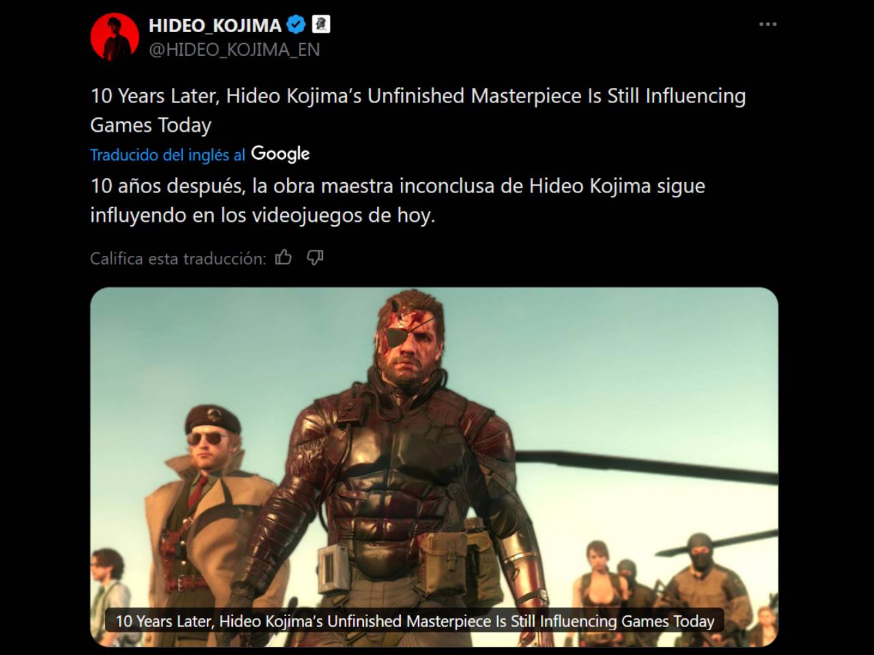
Task: Open the article card caption overlay
Action: point(414,621)
